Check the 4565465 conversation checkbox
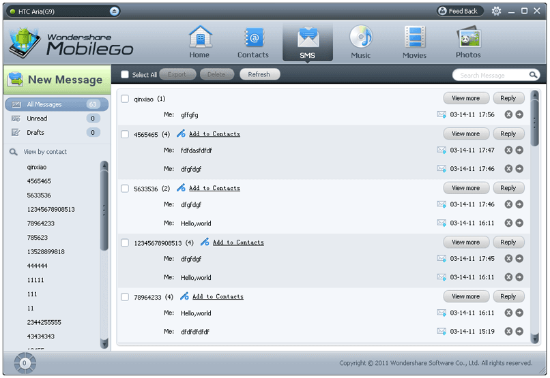Image resolution: width=550 pixels, height=378 pixels. pos(125,134)
